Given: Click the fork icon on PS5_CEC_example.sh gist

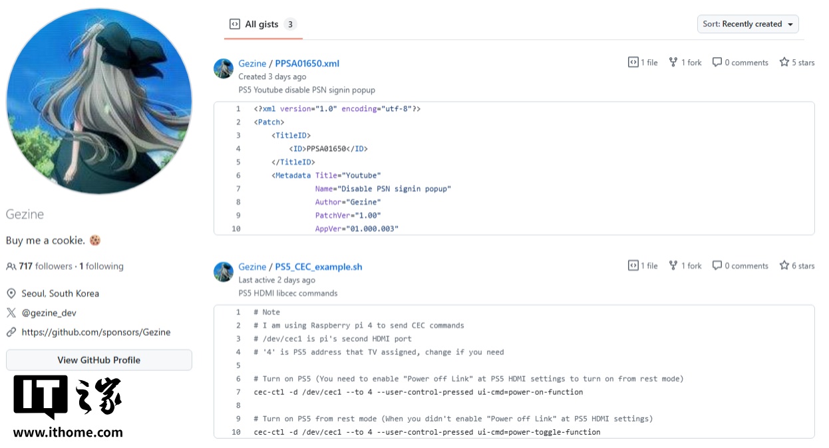Looking at the screenshot, I should point(673,266).
